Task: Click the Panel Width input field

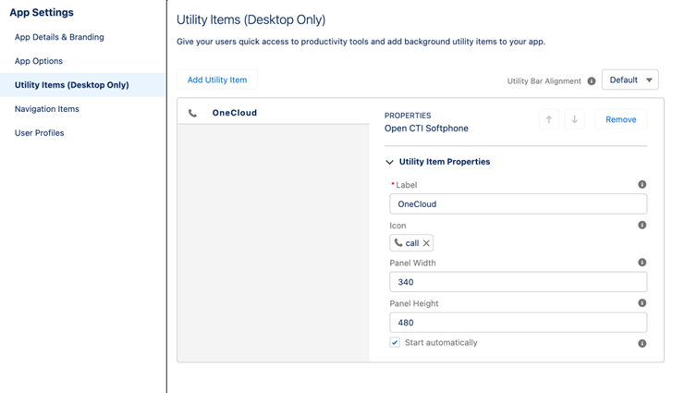Action: (x=518, y=282)
